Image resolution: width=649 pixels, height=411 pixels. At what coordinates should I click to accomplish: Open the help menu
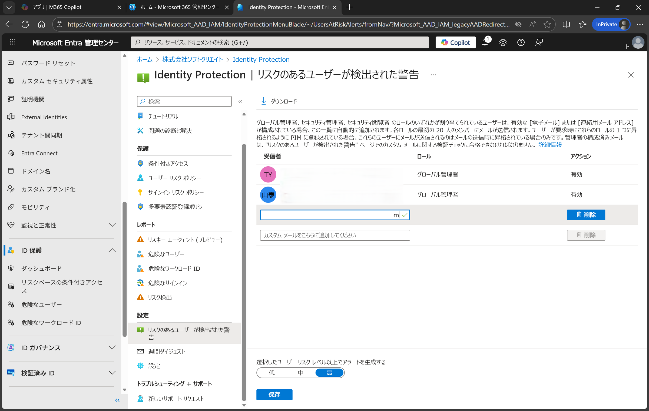[x=521, y=42]
